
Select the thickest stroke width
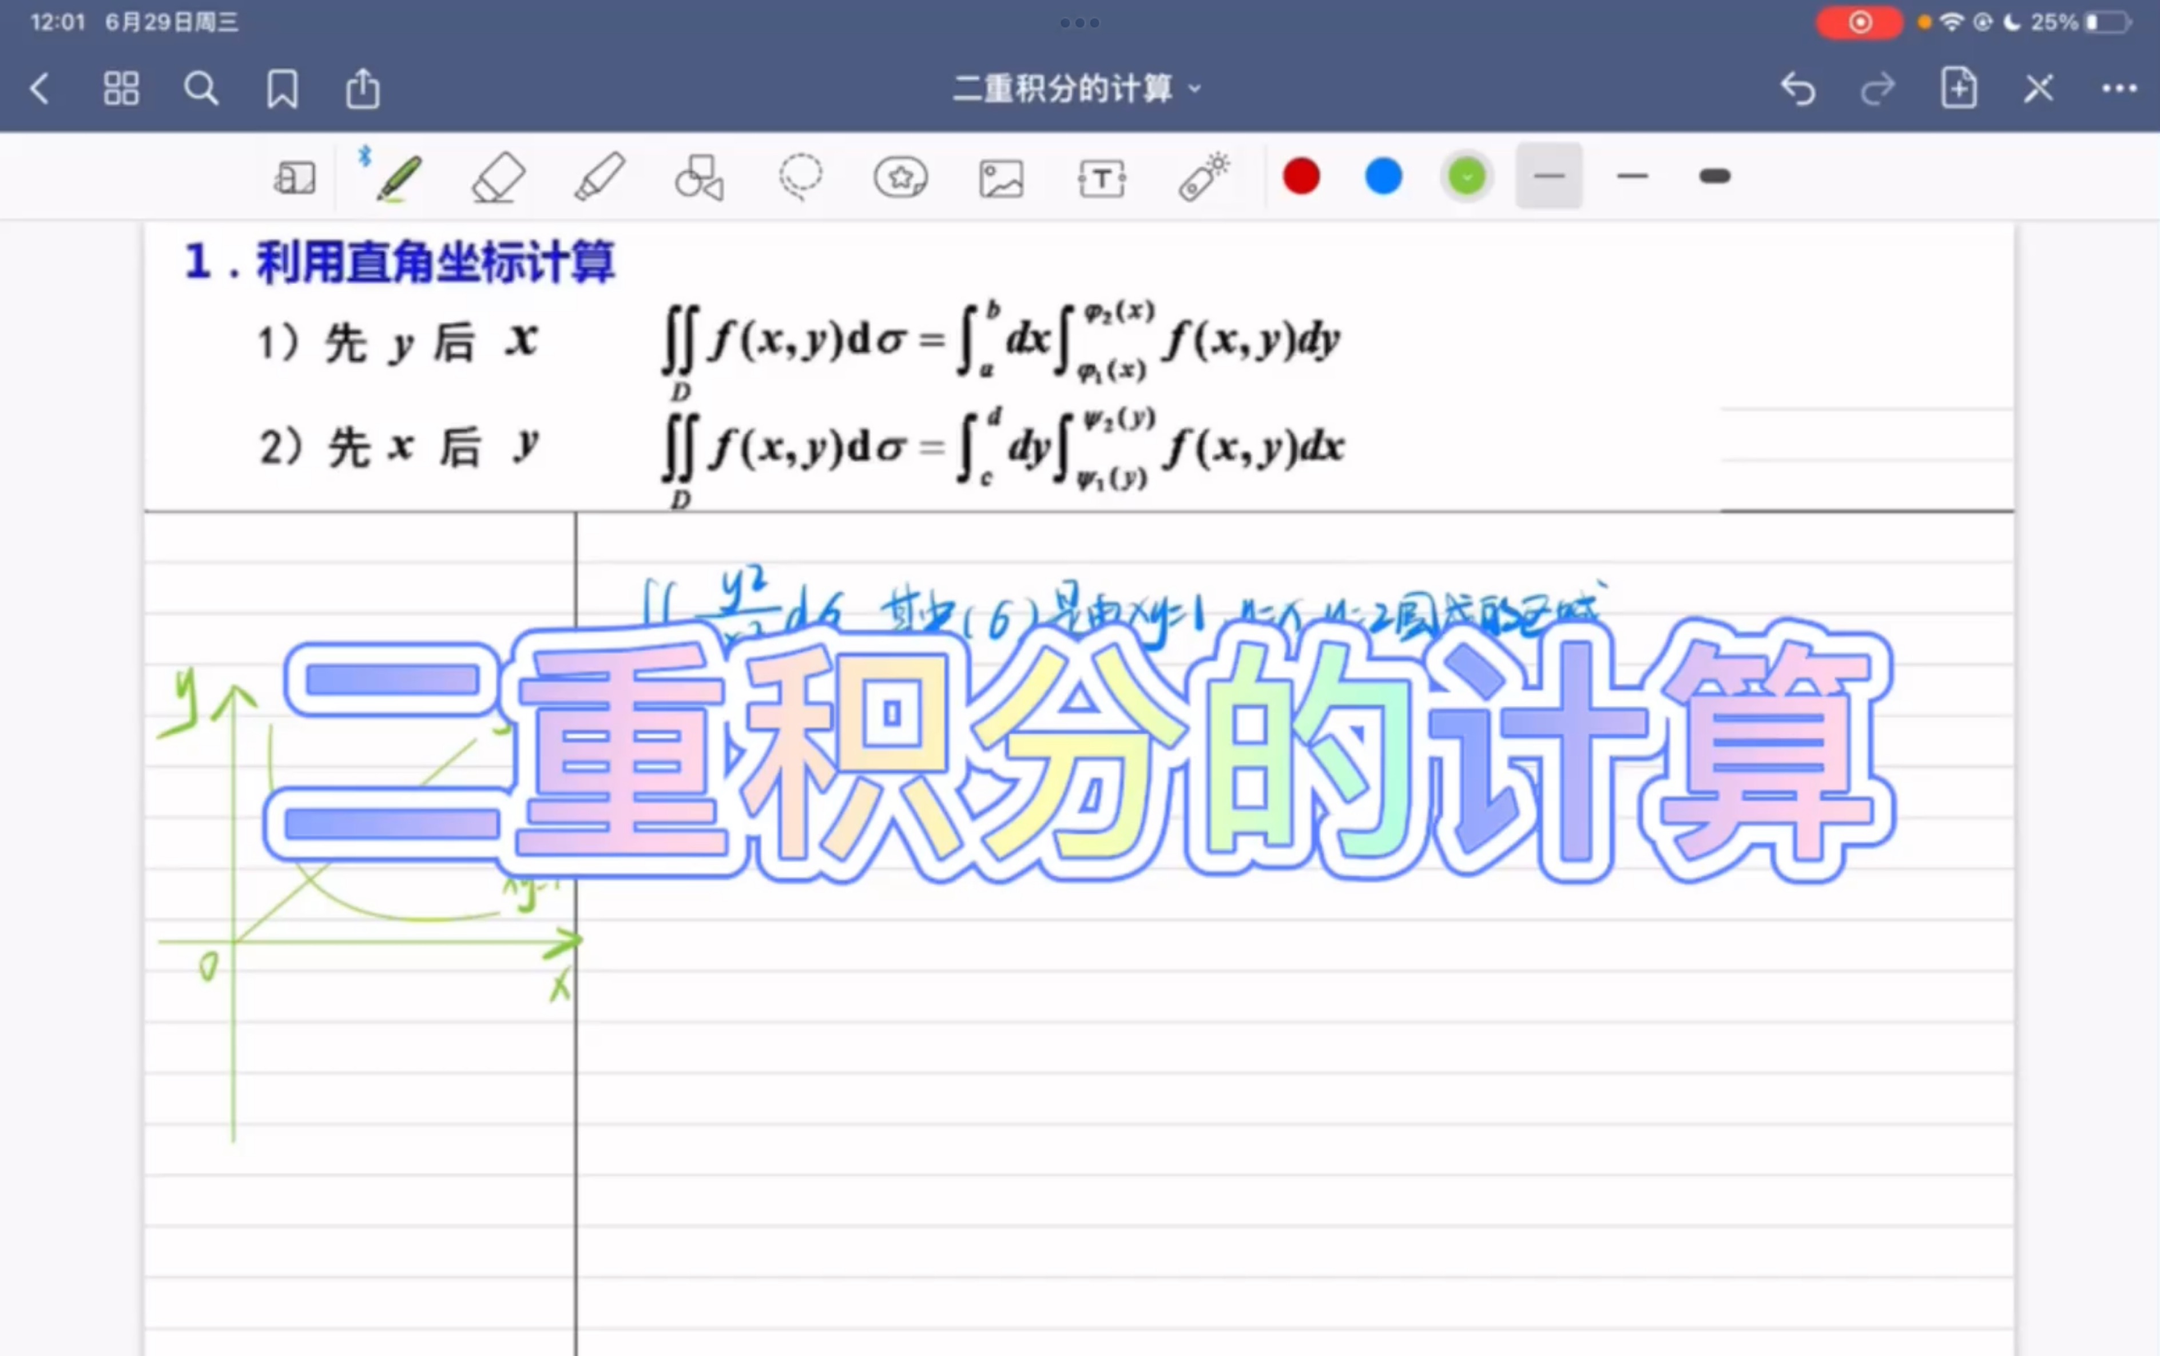click(x=1714, y=177)
